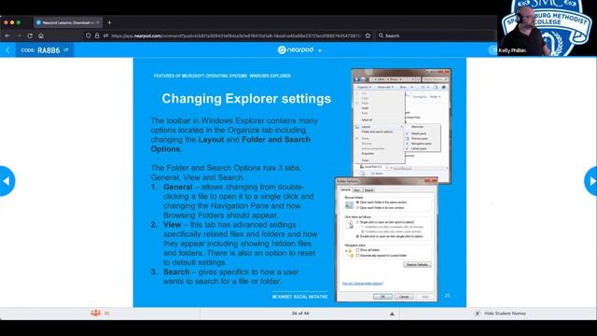Click the eye icon next to Hide Student Names
This screenshot has width=597, height=336.
tap(478, 314)
